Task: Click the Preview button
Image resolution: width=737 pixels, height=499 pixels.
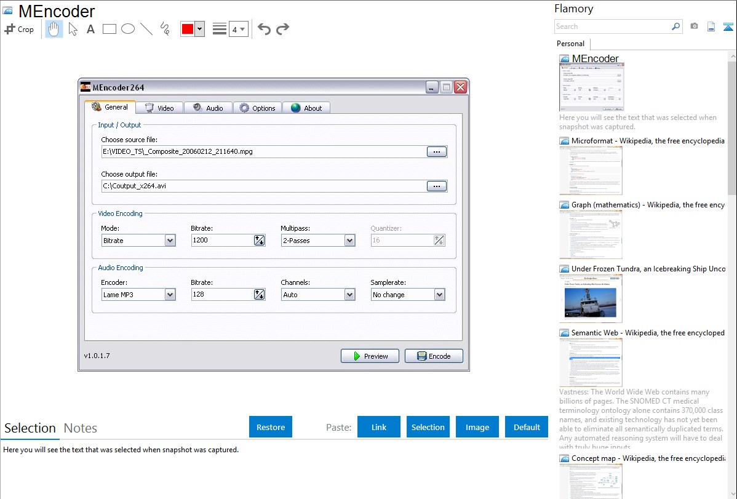Action: click(370, 356)
